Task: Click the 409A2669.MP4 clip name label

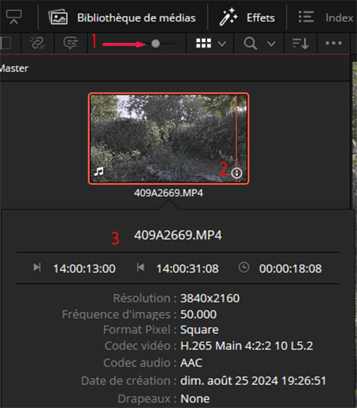Action: tap(168, 193)
